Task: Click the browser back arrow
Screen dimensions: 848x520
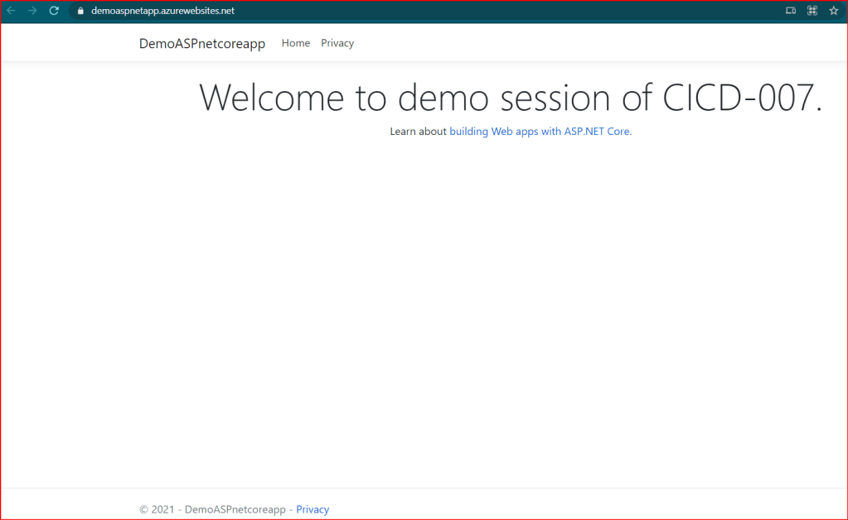Action: tap(12, 11)
